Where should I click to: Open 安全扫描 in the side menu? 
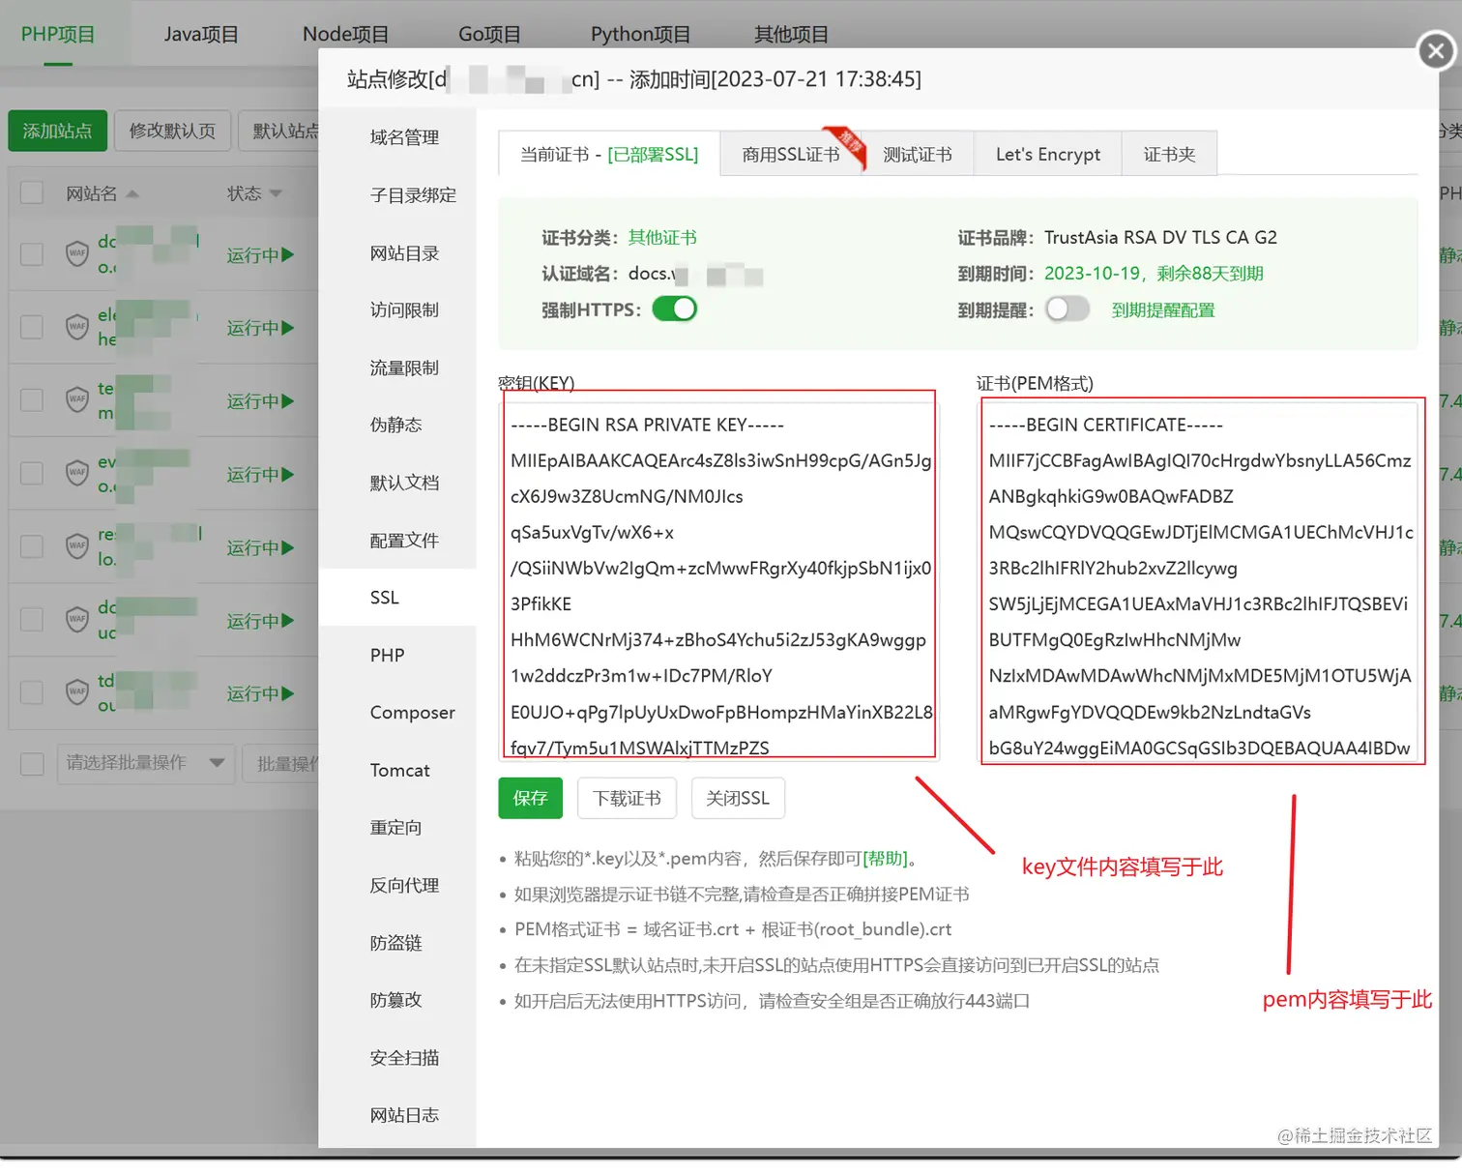(404, 1058)
